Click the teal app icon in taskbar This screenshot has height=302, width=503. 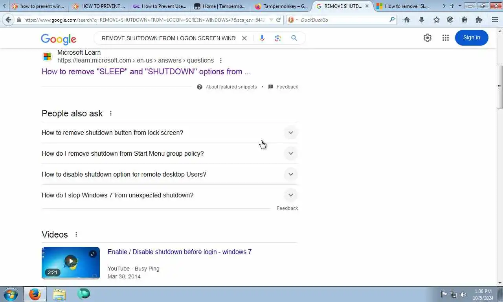(84, 294)
